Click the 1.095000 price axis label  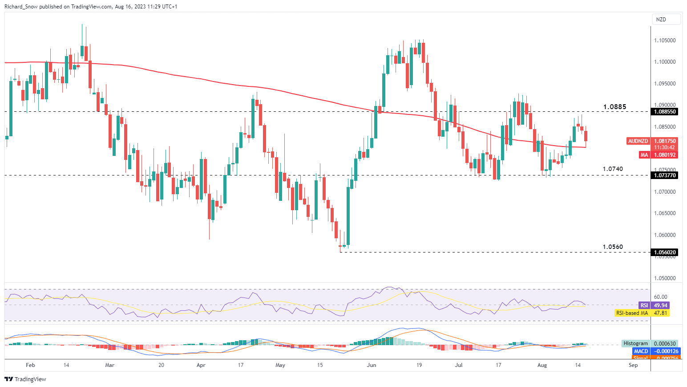665,84
